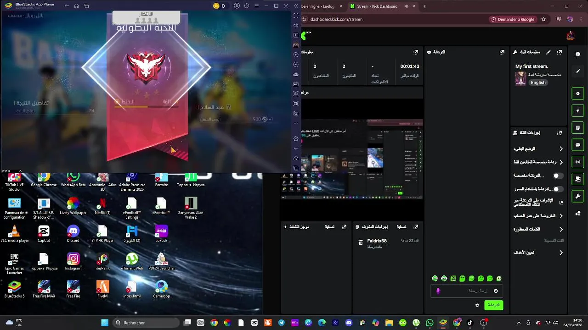
Task: Open Free Fire MAX desktop shortcut
Action: 44,290
